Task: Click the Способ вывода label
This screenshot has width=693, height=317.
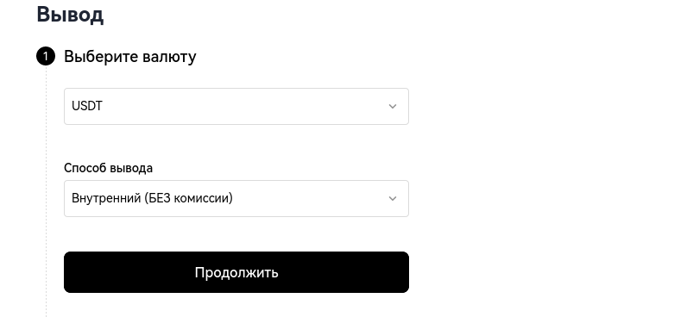Action: tap(108, 168)
